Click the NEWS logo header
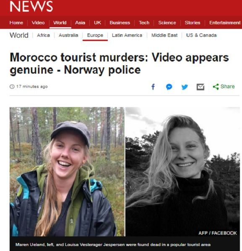 tap(31, 6)
